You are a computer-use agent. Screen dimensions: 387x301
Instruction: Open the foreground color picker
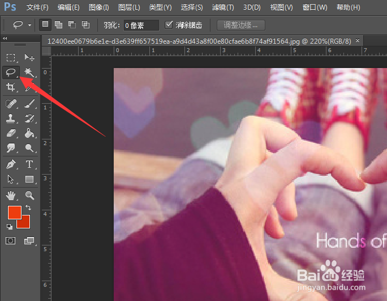click(14, 212)
